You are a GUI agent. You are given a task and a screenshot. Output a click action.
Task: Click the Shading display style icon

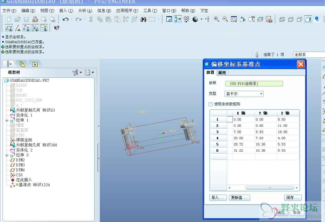click(x=308, y=19)
